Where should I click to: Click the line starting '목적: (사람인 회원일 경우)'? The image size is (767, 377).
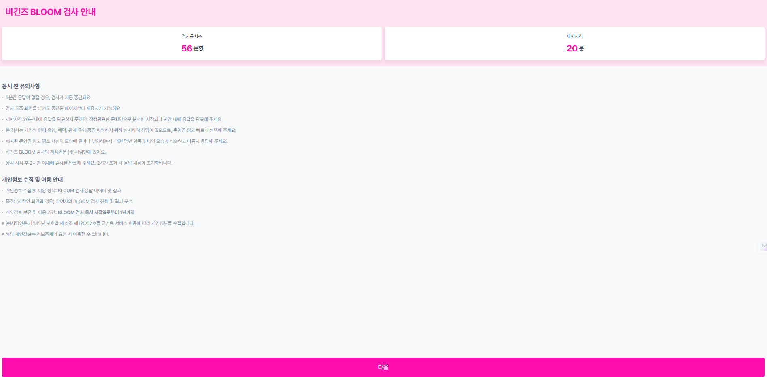pyautogui.click(x=69, y=201)
